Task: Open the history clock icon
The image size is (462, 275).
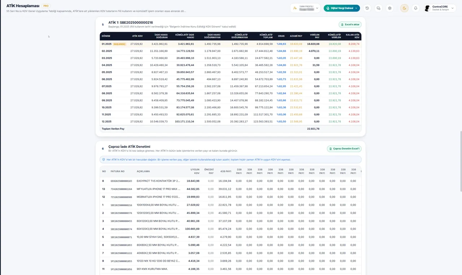Action: tap(367, 8)
